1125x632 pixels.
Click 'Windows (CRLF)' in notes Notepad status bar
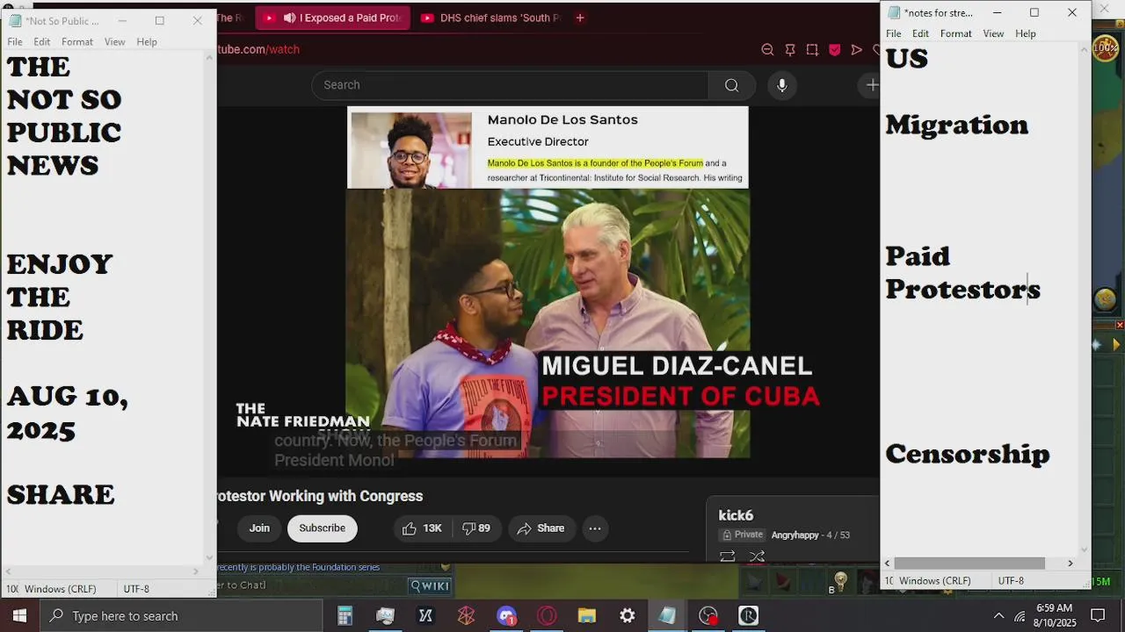(x=935, y=581)
